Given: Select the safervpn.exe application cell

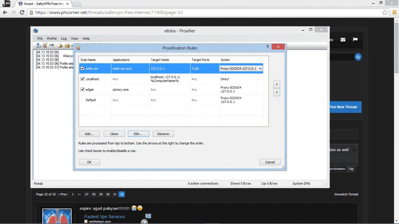Looking at the screenshot, I should pos(130,68).
